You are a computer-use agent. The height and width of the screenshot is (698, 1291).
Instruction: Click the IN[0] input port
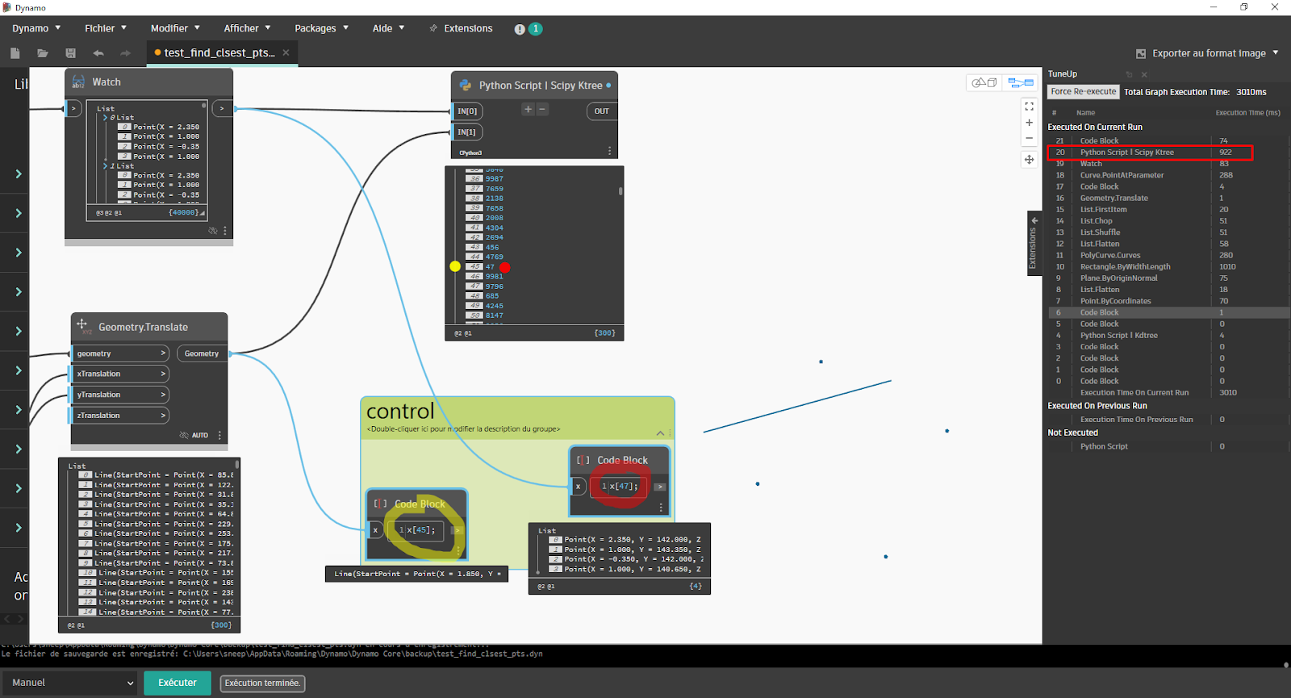point(468,111)
